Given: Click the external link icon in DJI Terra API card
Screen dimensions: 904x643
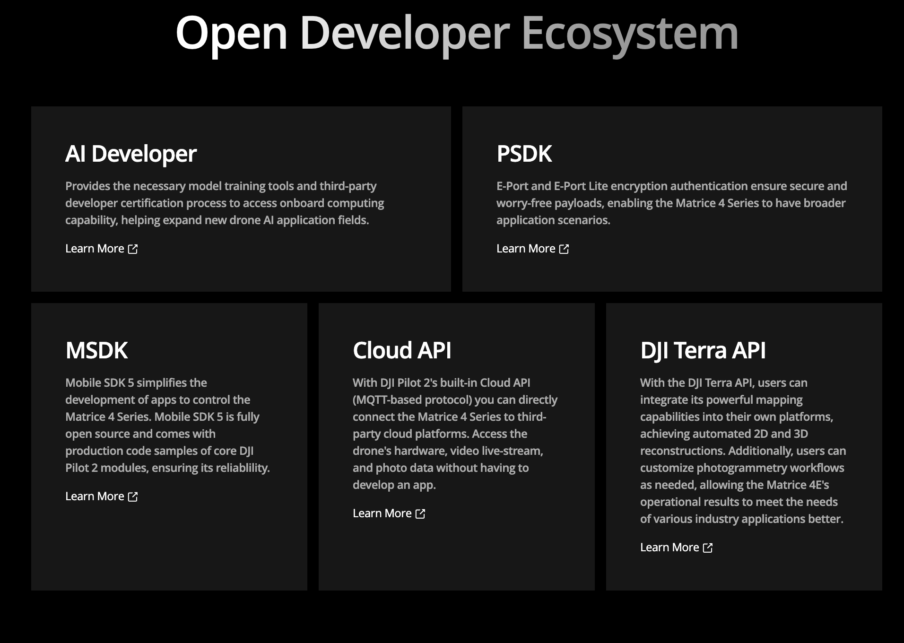Looking at the screenshot, I should pyautogui.click(x=708, y=547).
